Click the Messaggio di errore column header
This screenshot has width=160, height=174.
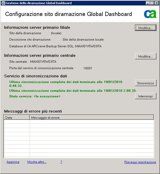click(92, 117)
